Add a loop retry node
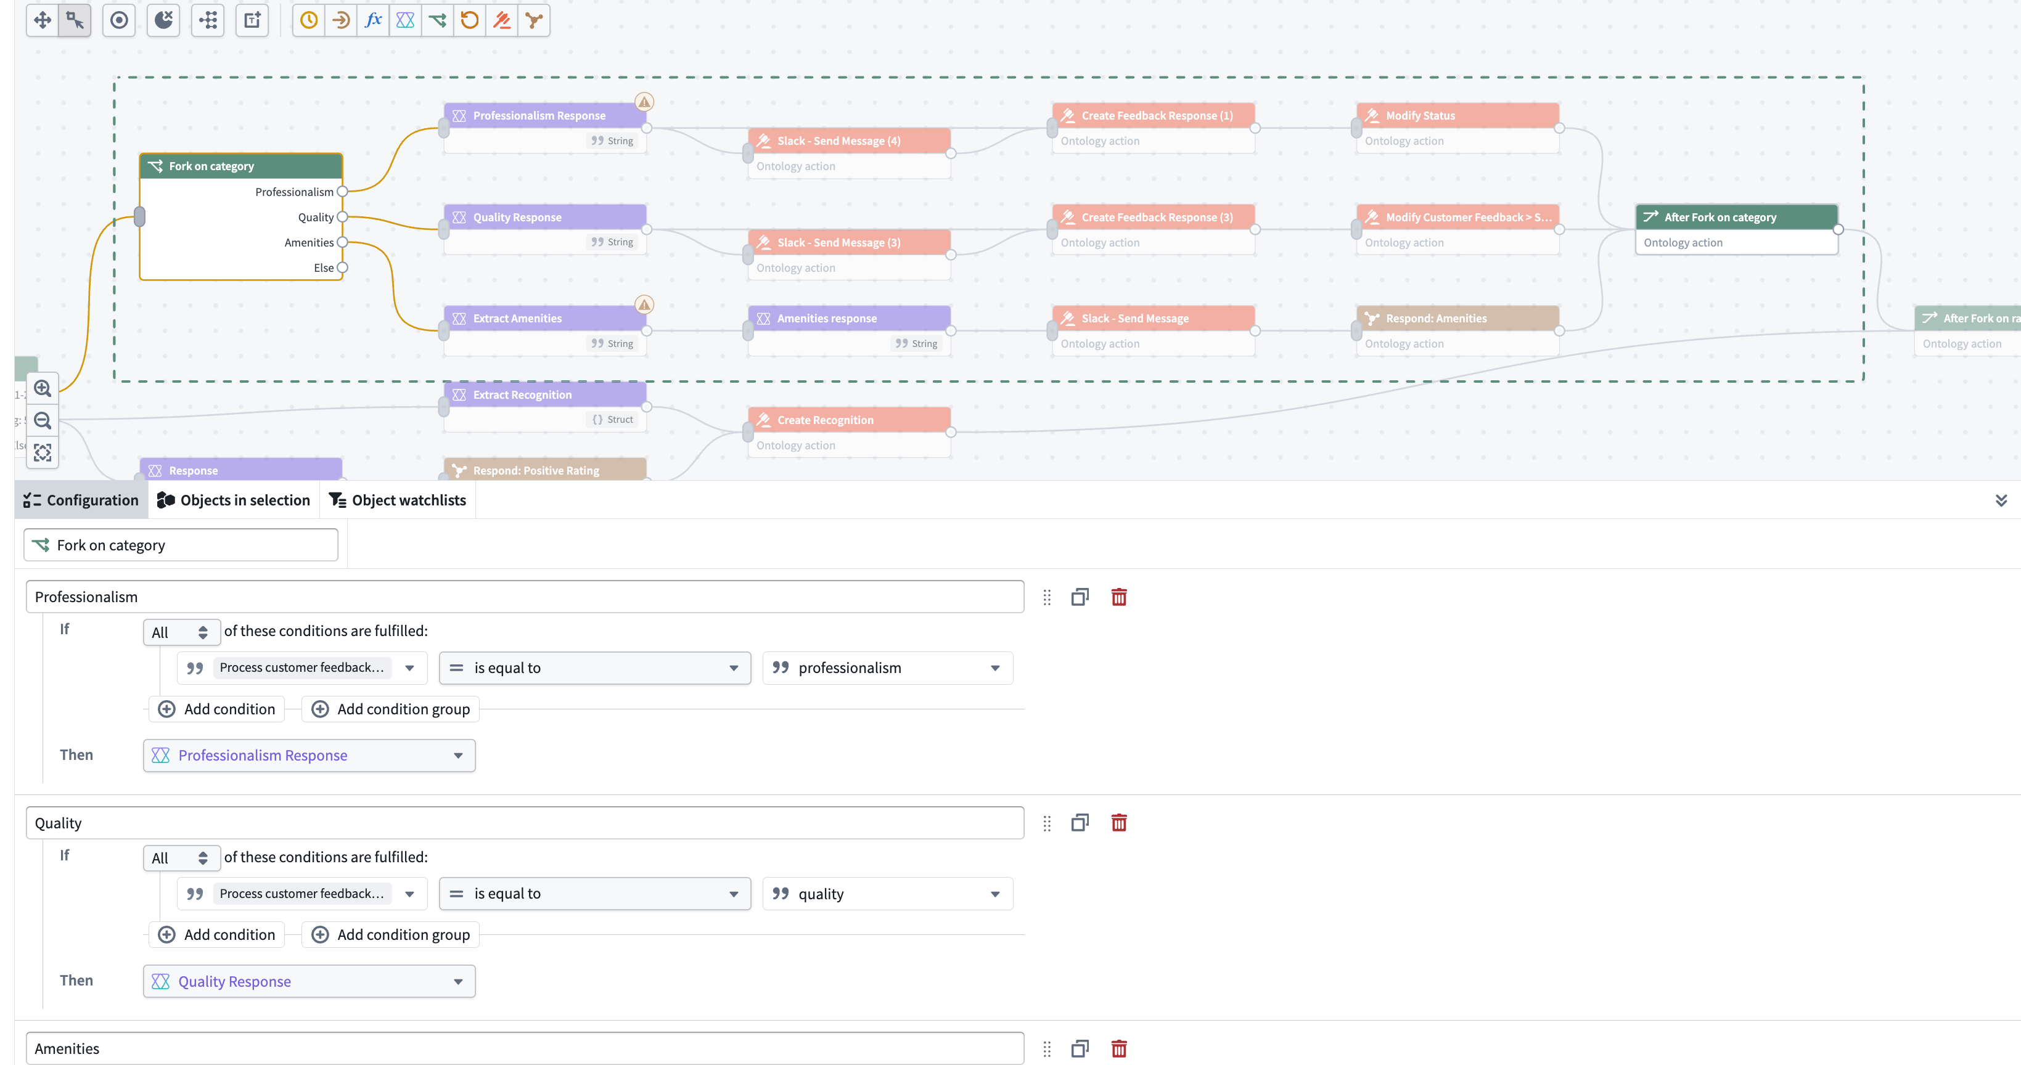The width and height of the screenshot is (2021, 1065). tap(470, 20)
